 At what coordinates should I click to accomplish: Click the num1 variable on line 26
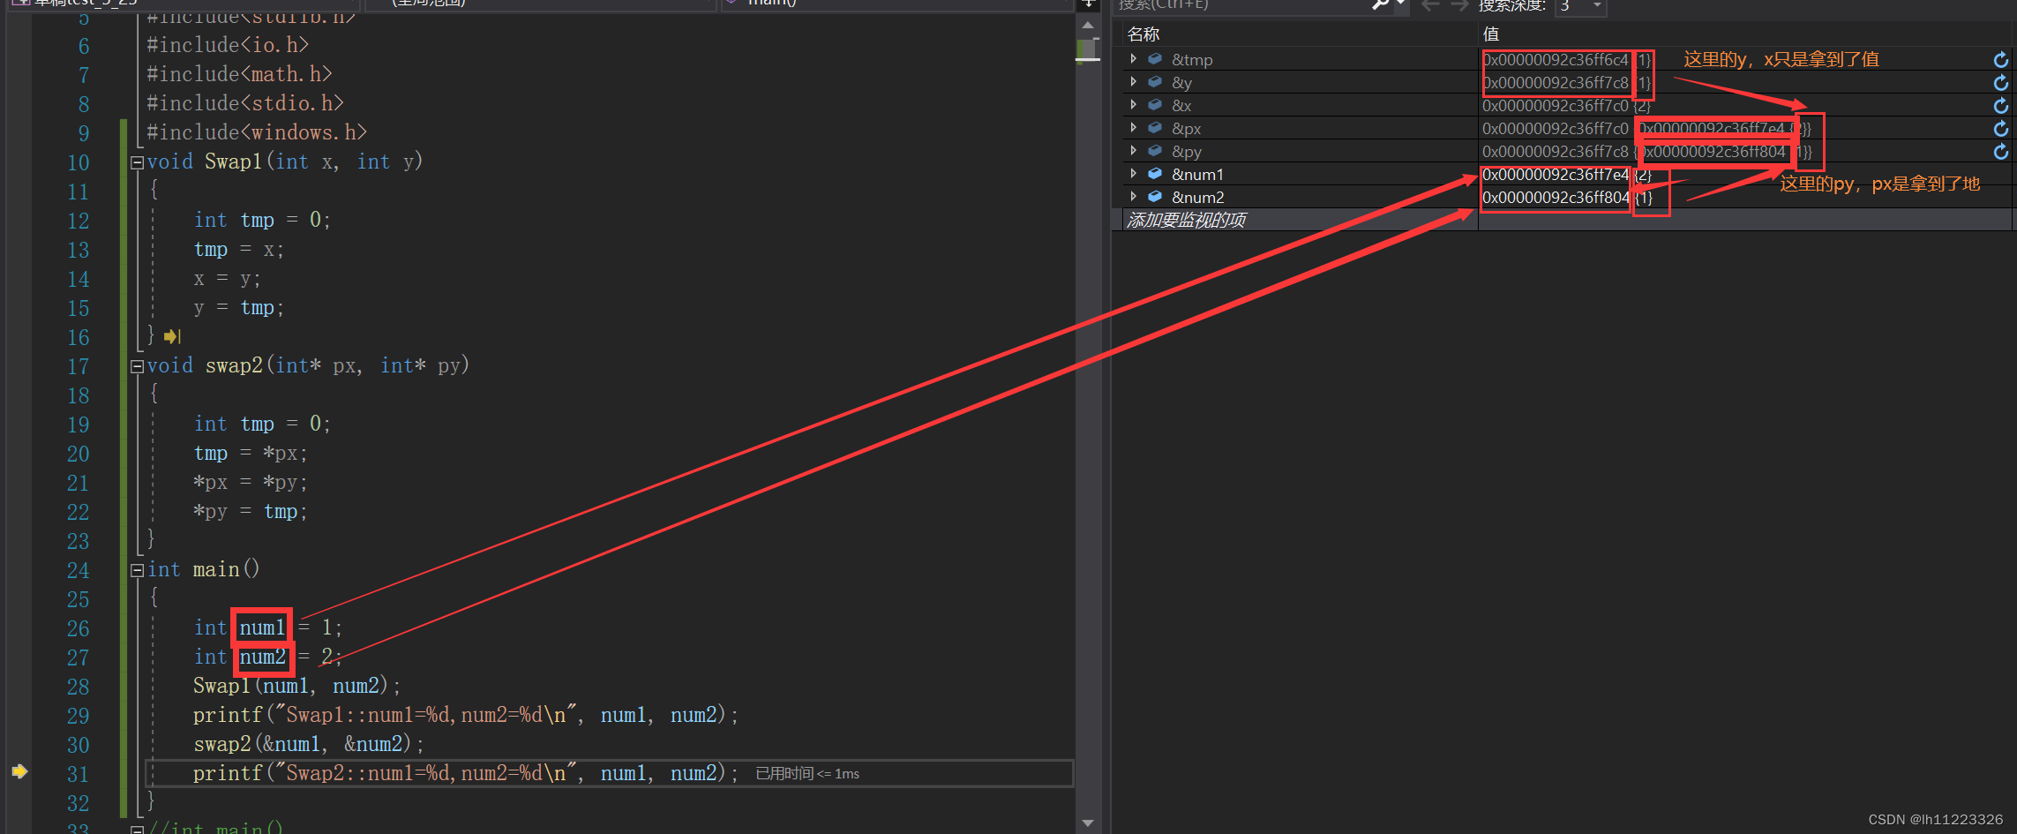coord(262,627)
